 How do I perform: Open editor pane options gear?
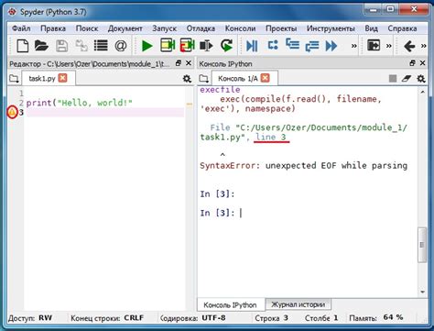click(x=187, y=79)
